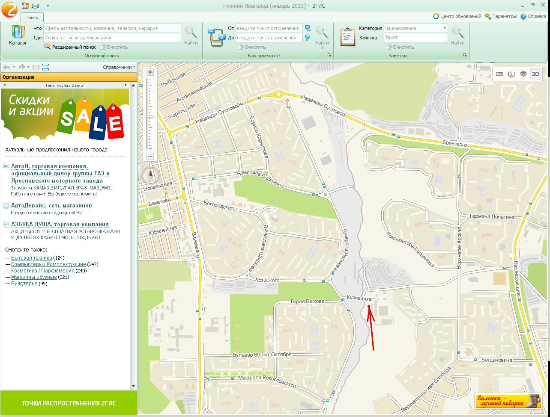Open Как проехать dialog launcher
This screenshot has width=550, height=417.
pyautogui.click(x=329, y=56)
